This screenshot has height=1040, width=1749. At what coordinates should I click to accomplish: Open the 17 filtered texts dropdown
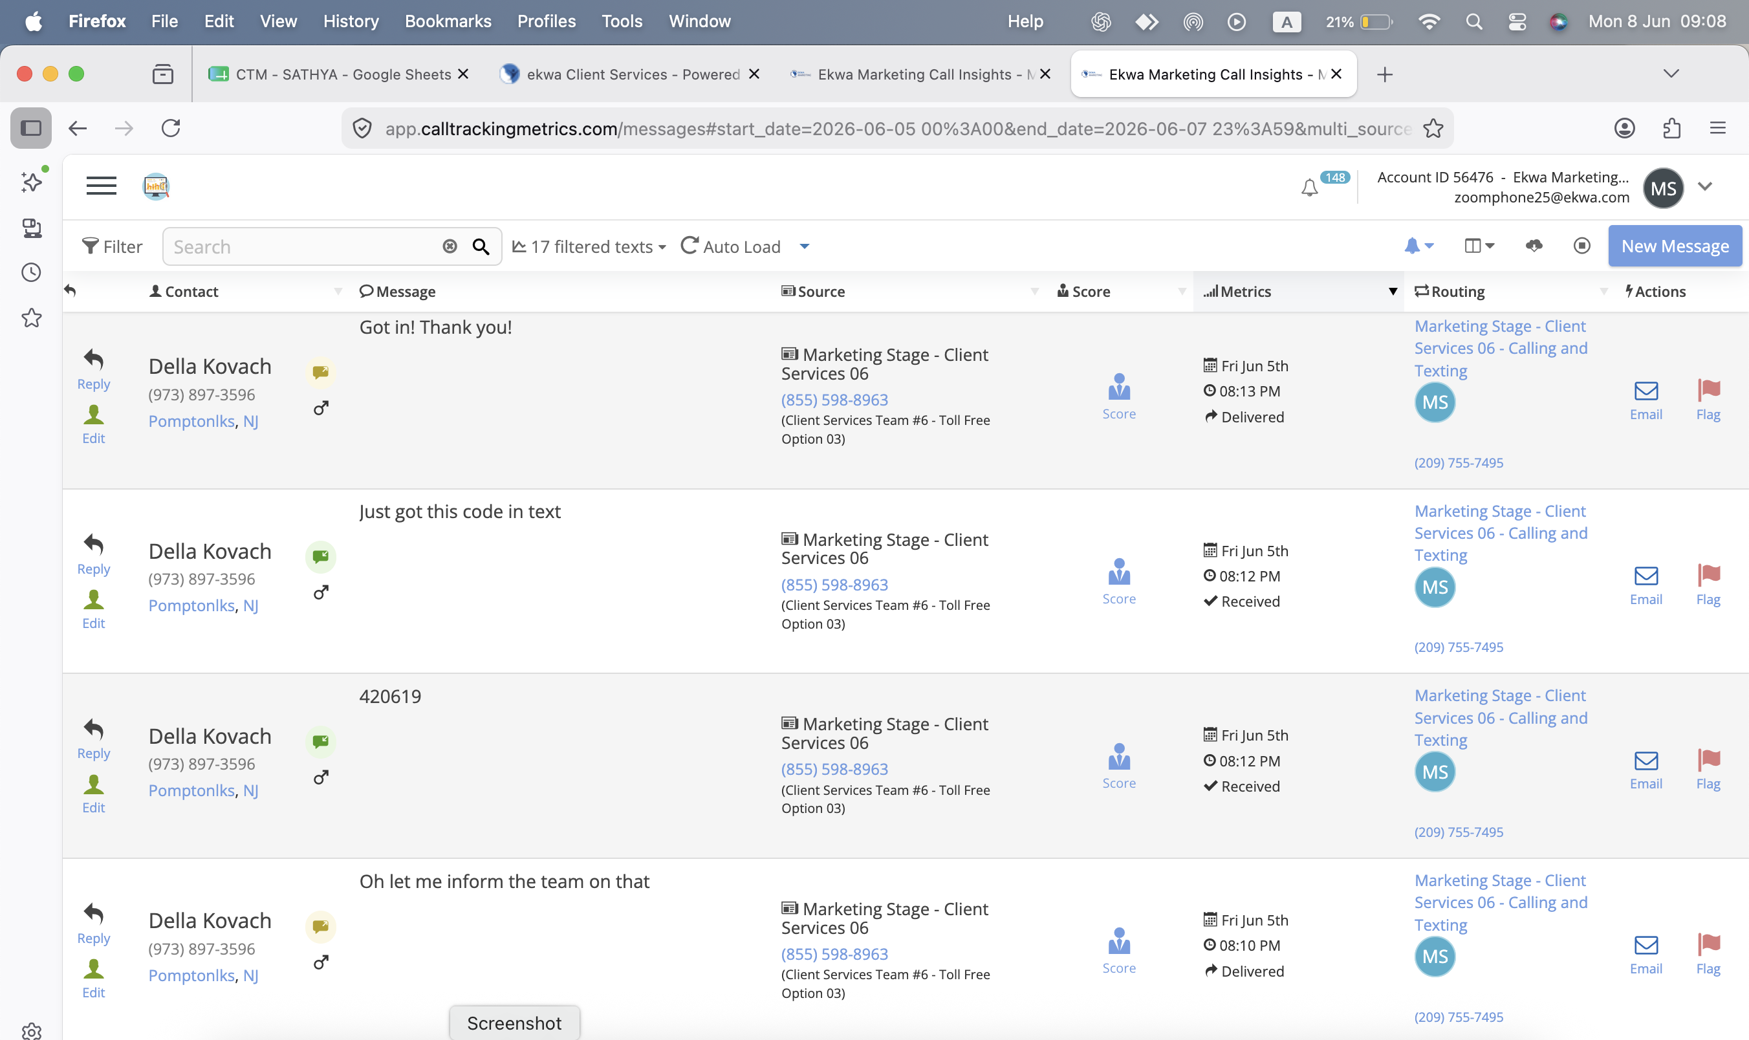tap(589, 246)
